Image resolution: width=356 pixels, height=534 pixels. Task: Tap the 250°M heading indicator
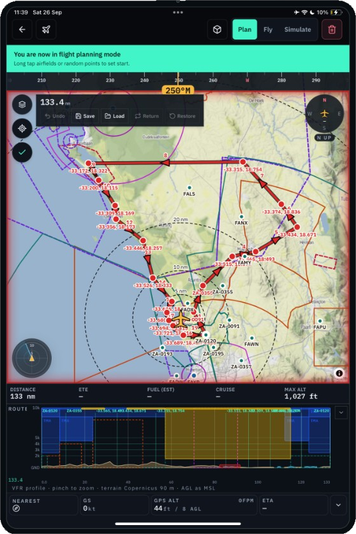coord(177,90)
